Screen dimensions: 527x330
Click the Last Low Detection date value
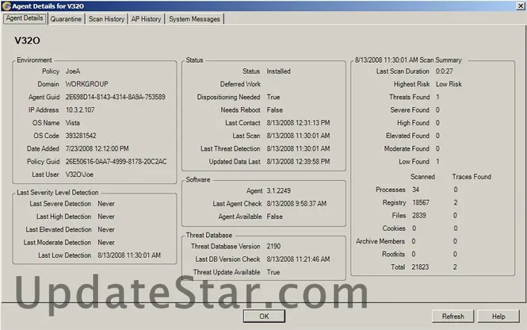coord(129,255)
